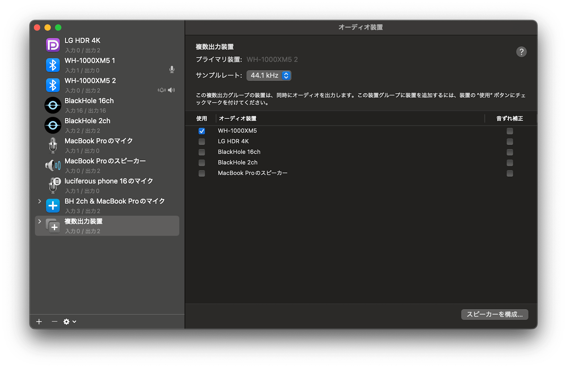This screenshot has width=567, height=368.
Task: Enable LG HDR 4K use checkbox
Action: (202, 141)
